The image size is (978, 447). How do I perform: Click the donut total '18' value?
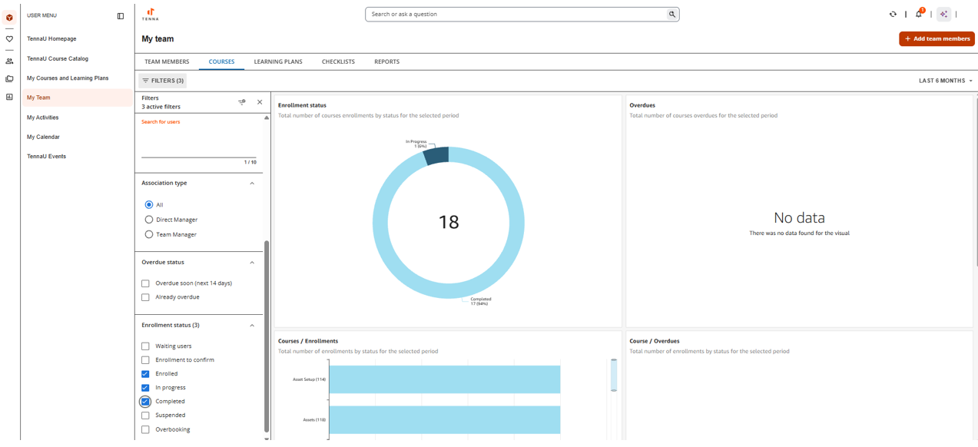click(x=449, y=223)
